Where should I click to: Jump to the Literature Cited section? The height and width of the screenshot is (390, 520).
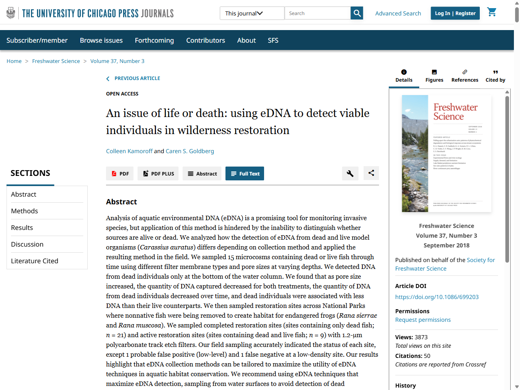(35, 260)
